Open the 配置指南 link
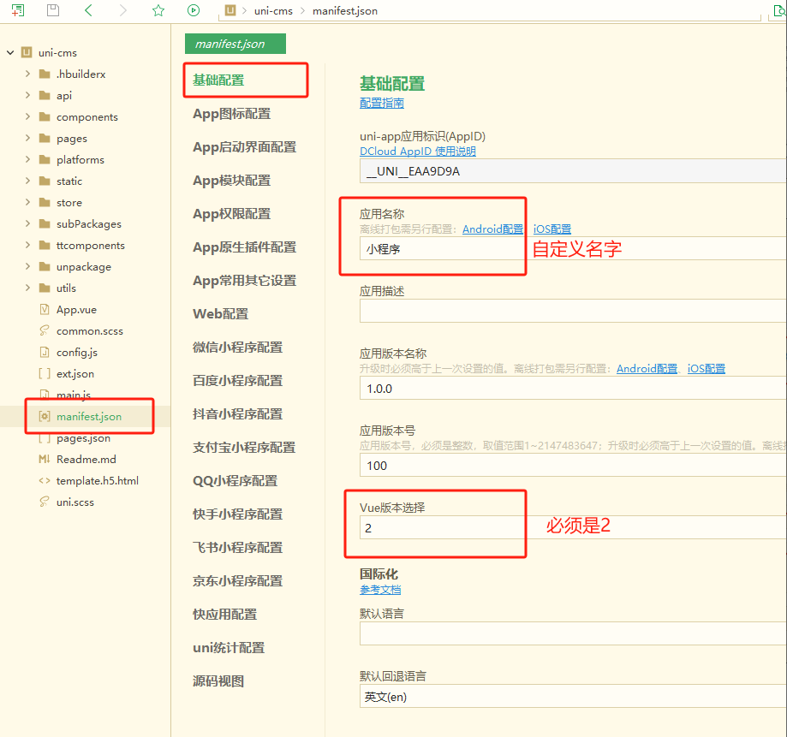The image size is (787, 737). click(x=381, y=104)
